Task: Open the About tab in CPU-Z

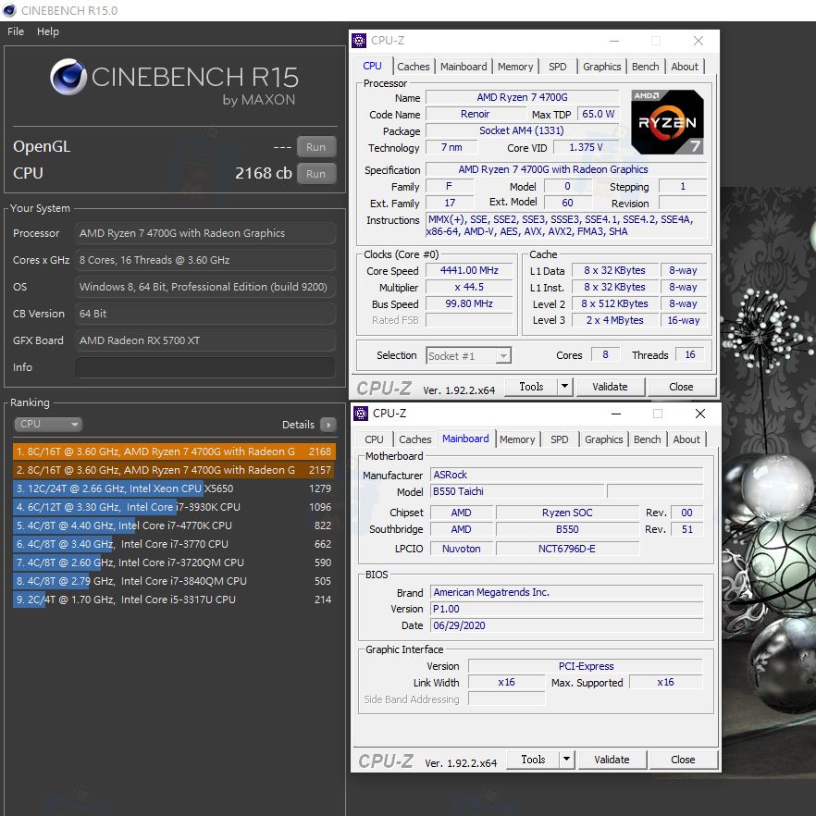Action: 685,66
